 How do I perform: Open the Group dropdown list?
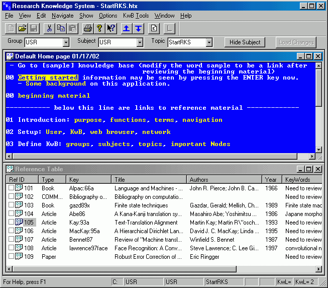point(66,42)
